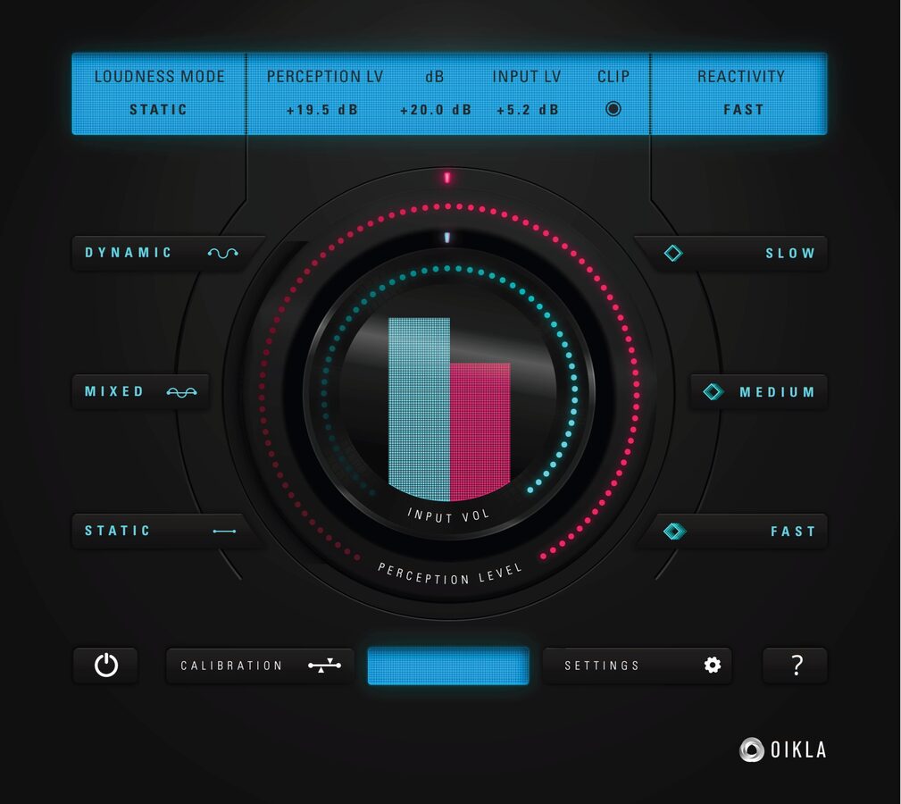Click the blank blue display below dial

pos(448,666)
